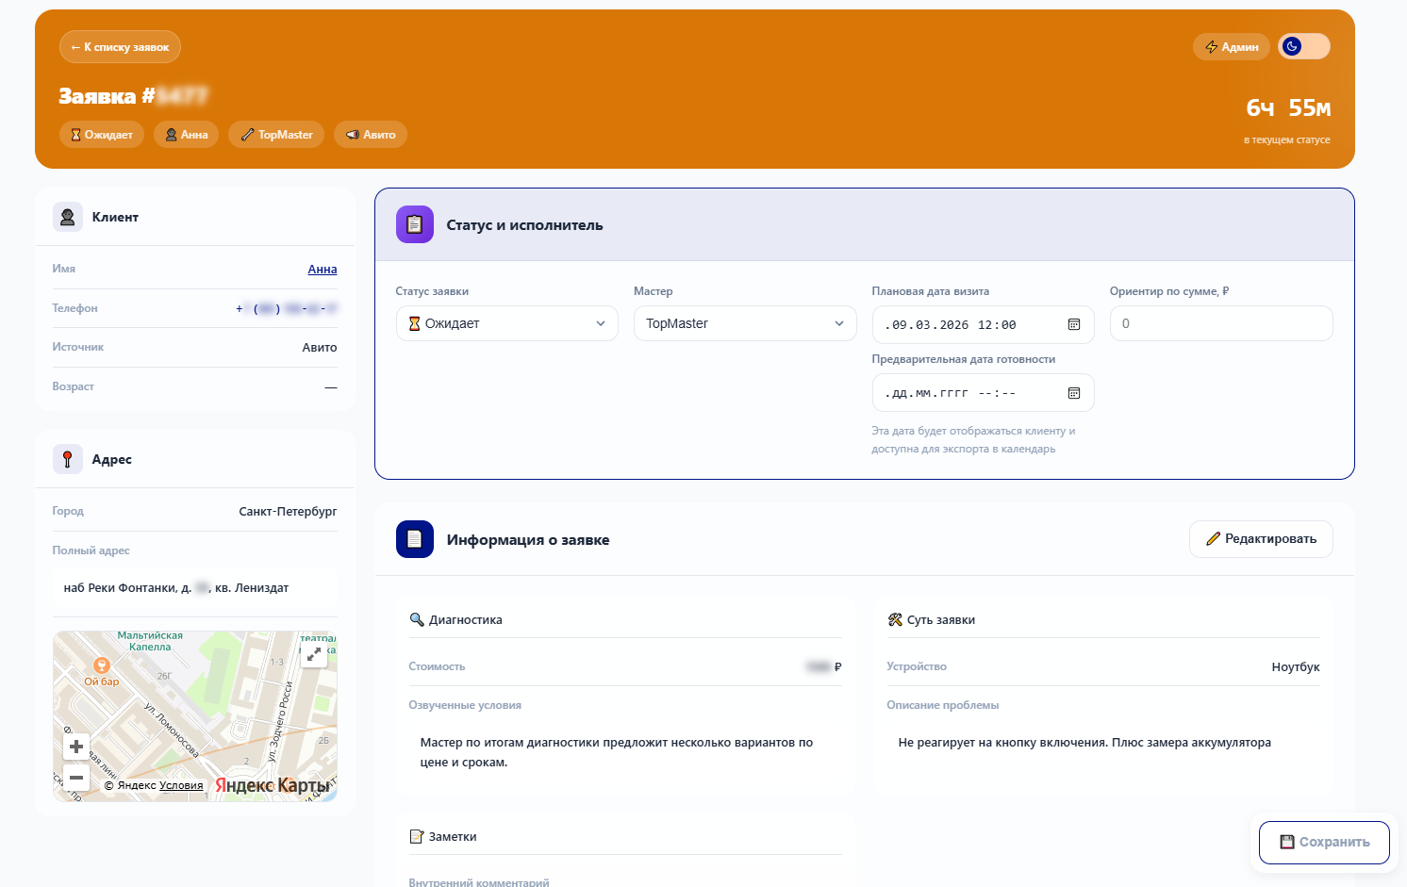Click the '6ч 55м' time in status
Image resolution: width=1407 pixels, height=887 pixels.
[1288, 108]
